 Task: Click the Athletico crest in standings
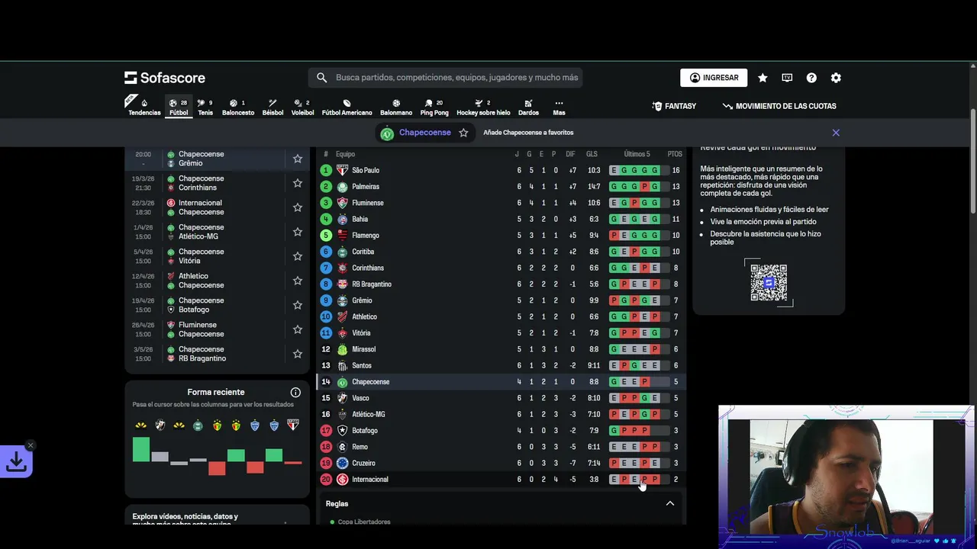click(343, 316)
